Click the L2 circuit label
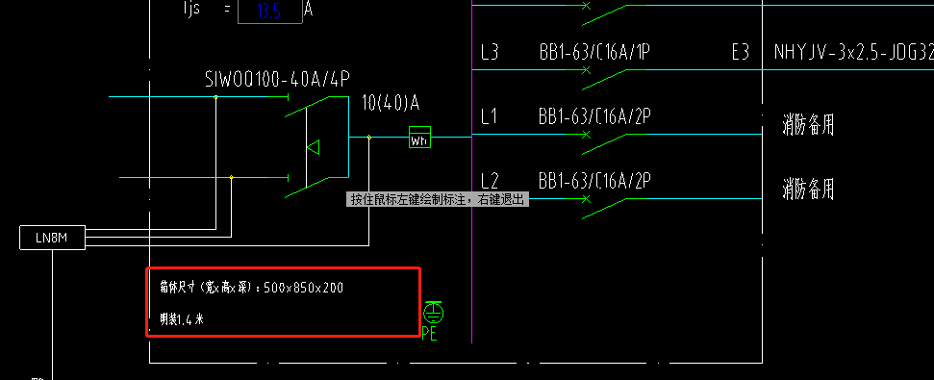 coord(489,181)
